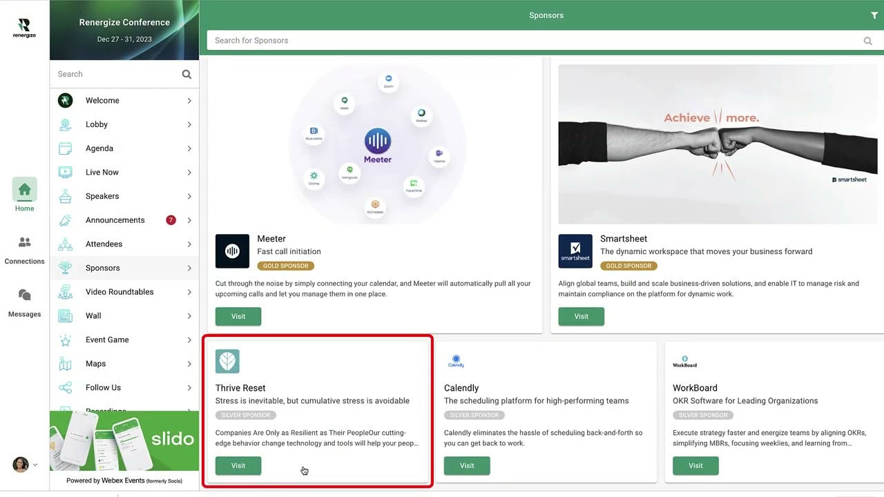Open the Speakers menu item

(124, 196)
